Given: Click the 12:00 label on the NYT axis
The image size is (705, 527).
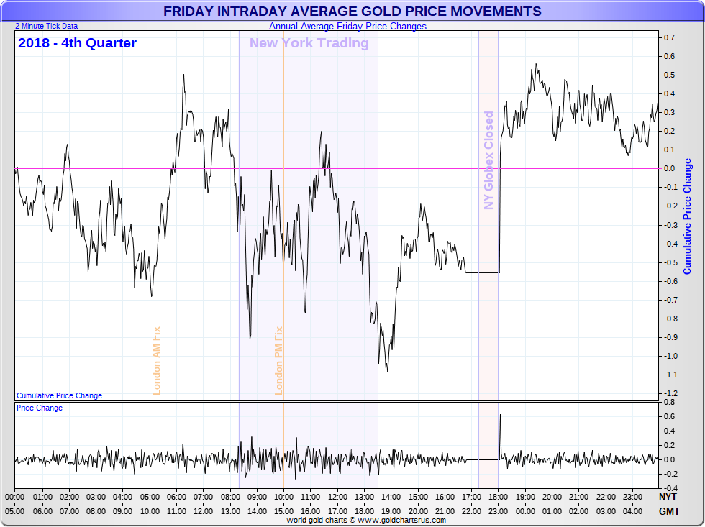Looking at the screenshot, I should [x=337, y=497].
